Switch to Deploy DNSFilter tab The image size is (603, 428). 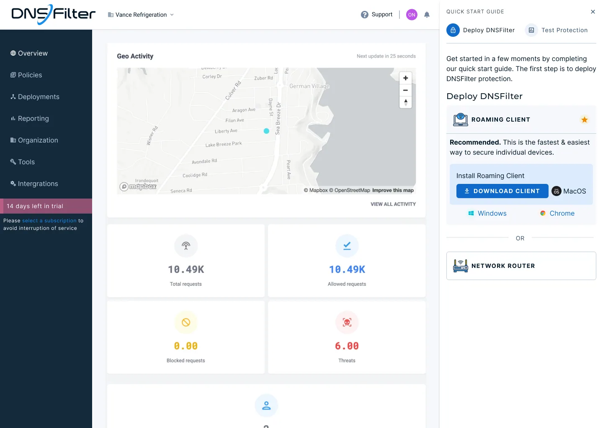coord(481,30)
